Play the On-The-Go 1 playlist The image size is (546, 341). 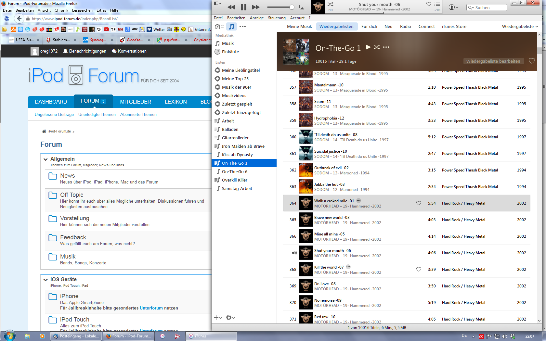pos(368,47)
